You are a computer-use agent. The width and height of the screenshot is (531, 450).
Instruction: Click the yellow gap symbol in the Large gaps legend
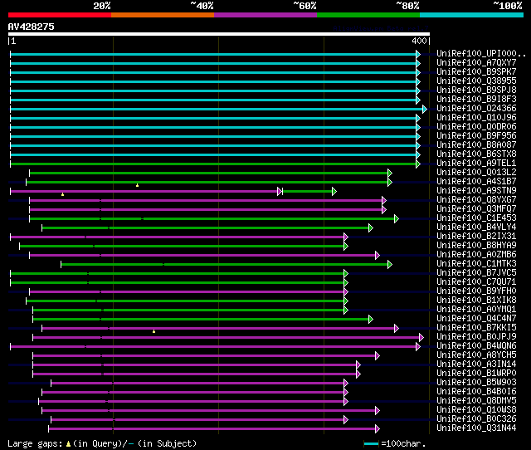pos(68,443)
